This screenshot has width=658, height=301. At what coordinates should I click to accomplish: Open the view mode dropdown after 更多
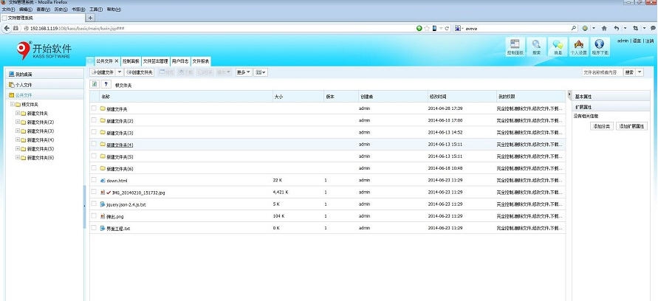coord(261,72)
